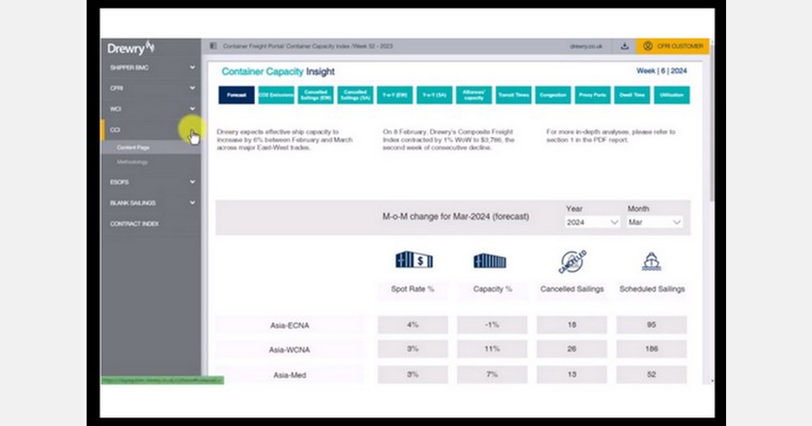Click the download icon in the top bar
Image resolution: width=812 pixels, height=426 pixels.
[x=623, y=47]
